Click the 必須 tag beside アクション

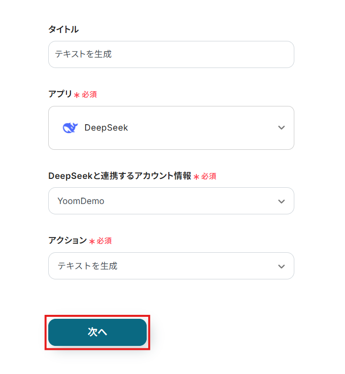click(104, 241)
